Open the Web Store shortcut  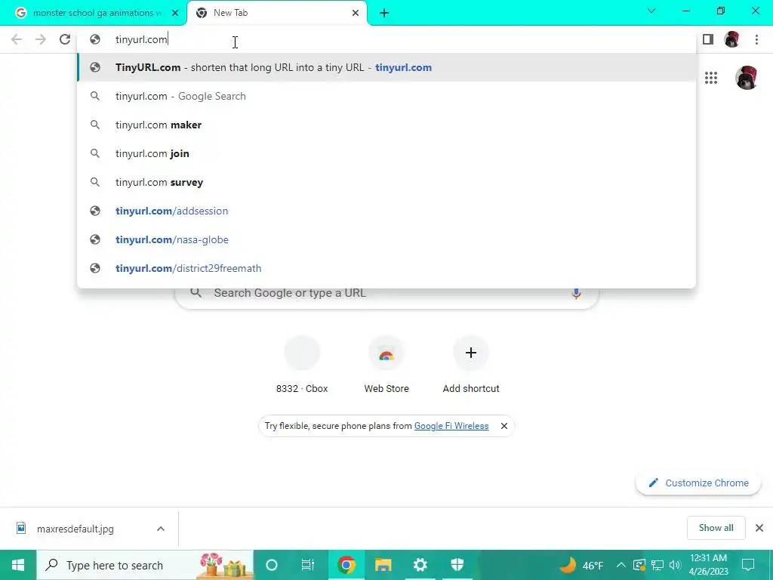(386, 365)
